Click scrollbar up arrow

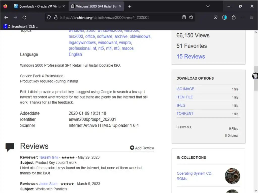point(255,32)
